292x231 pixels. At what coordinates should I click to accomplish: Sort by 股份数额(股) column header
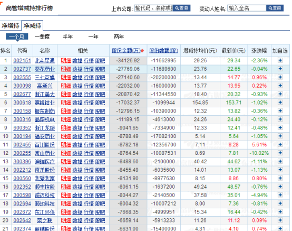coord(163,50)
